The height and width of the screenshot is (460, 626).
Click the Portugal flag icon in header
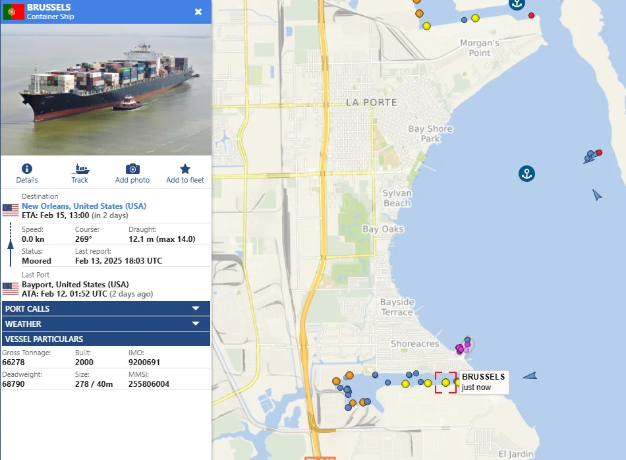tap(14, 12)
